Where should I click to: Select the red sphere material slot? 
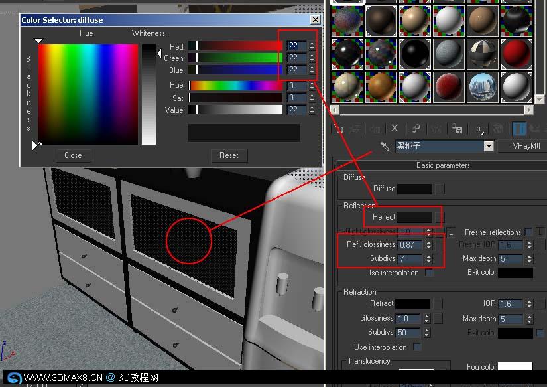pos(517,53)
